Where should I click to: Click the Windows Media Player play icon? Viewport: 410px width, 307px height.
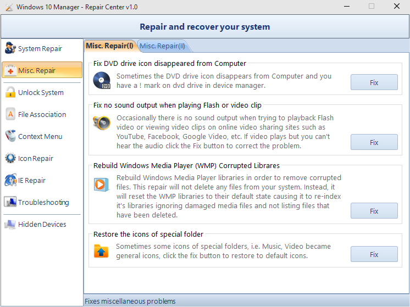tap(101, 185)
